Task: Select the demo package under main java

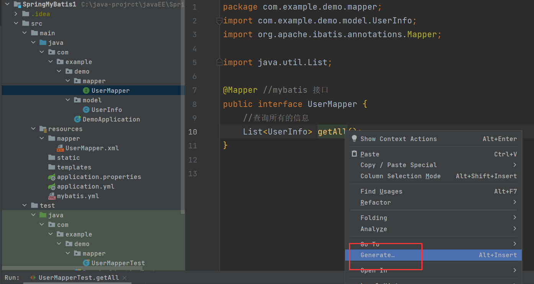Action: pyautogui.click(x=82, y=71)
